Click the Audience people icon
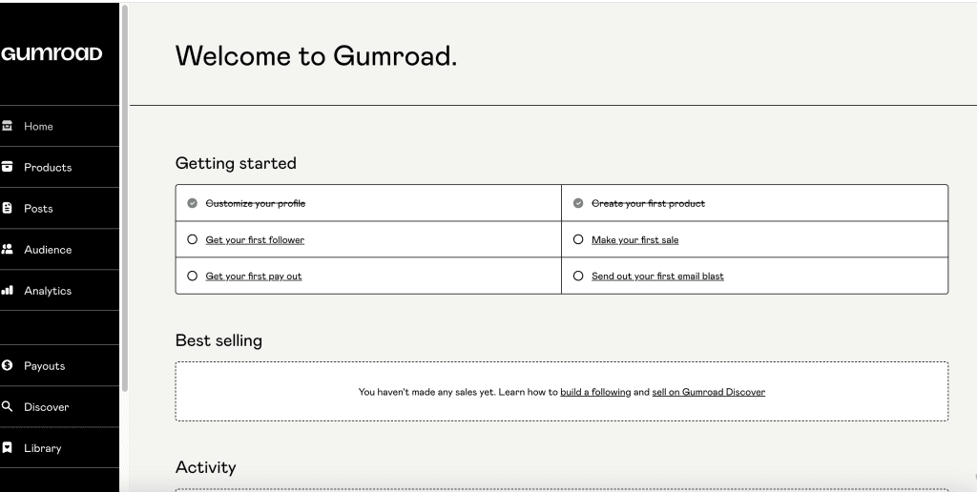 (8, 249)
